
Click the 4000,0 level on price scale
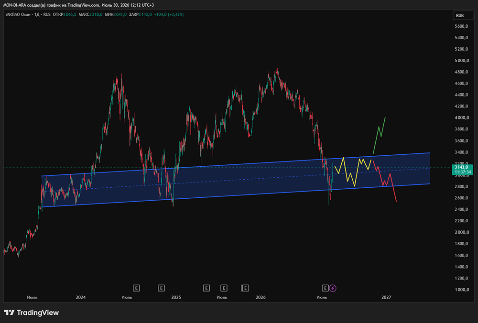tap(462, 118)
